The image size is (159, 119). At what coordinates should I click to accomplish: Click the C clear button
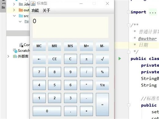70,59
